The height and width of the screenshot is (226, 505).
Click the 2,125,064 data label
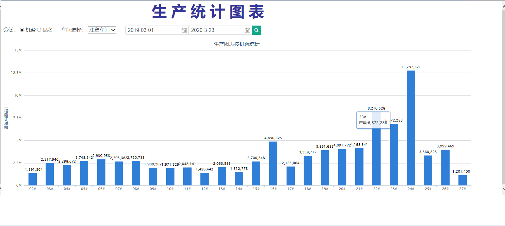pyautogui.click(x=291, y=163)
